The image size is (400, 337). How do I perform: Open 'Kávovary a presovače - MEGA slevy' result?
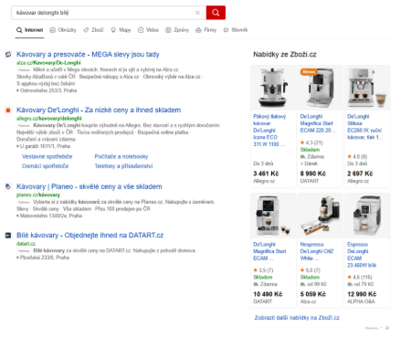[x=88, y=55]
